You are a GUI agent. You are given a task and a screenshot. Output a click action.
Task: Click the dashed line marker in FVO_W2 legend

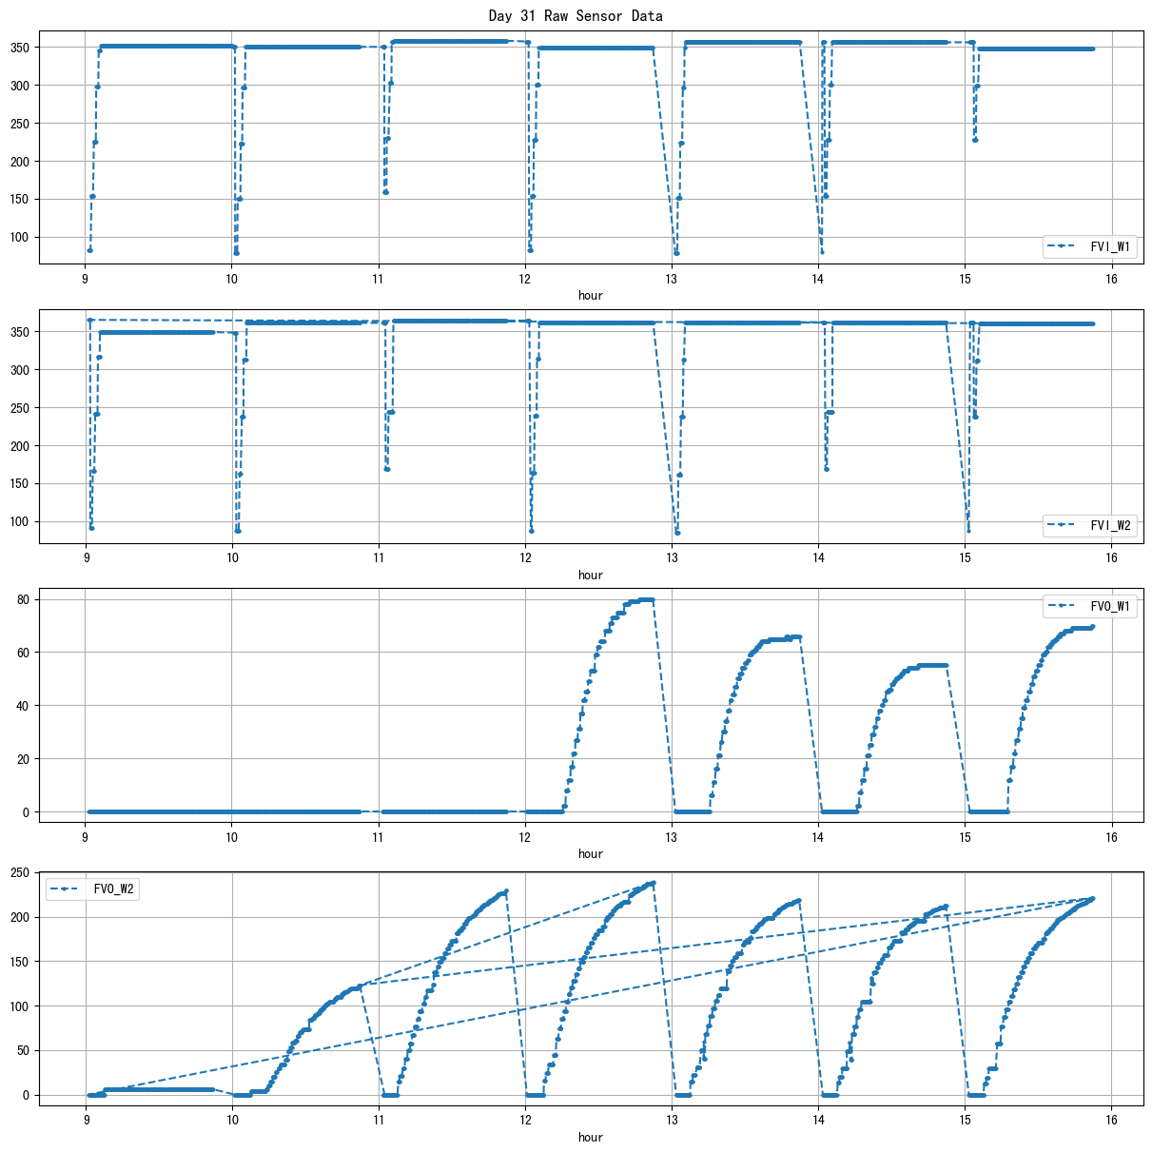(x=68, y=889)
